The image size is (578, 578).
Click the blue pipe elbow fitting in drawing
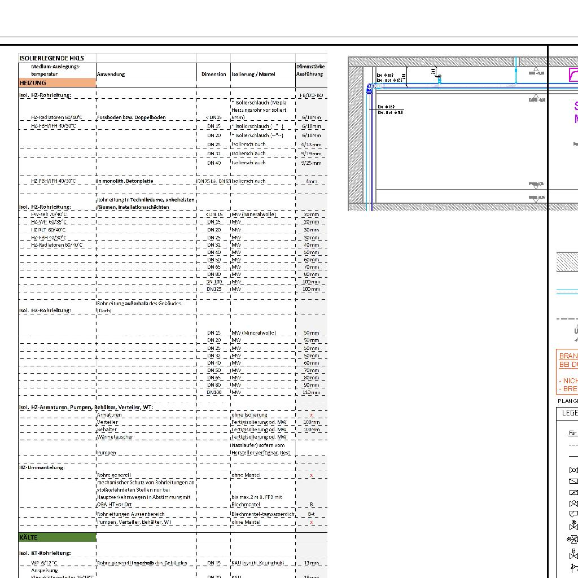370,87
